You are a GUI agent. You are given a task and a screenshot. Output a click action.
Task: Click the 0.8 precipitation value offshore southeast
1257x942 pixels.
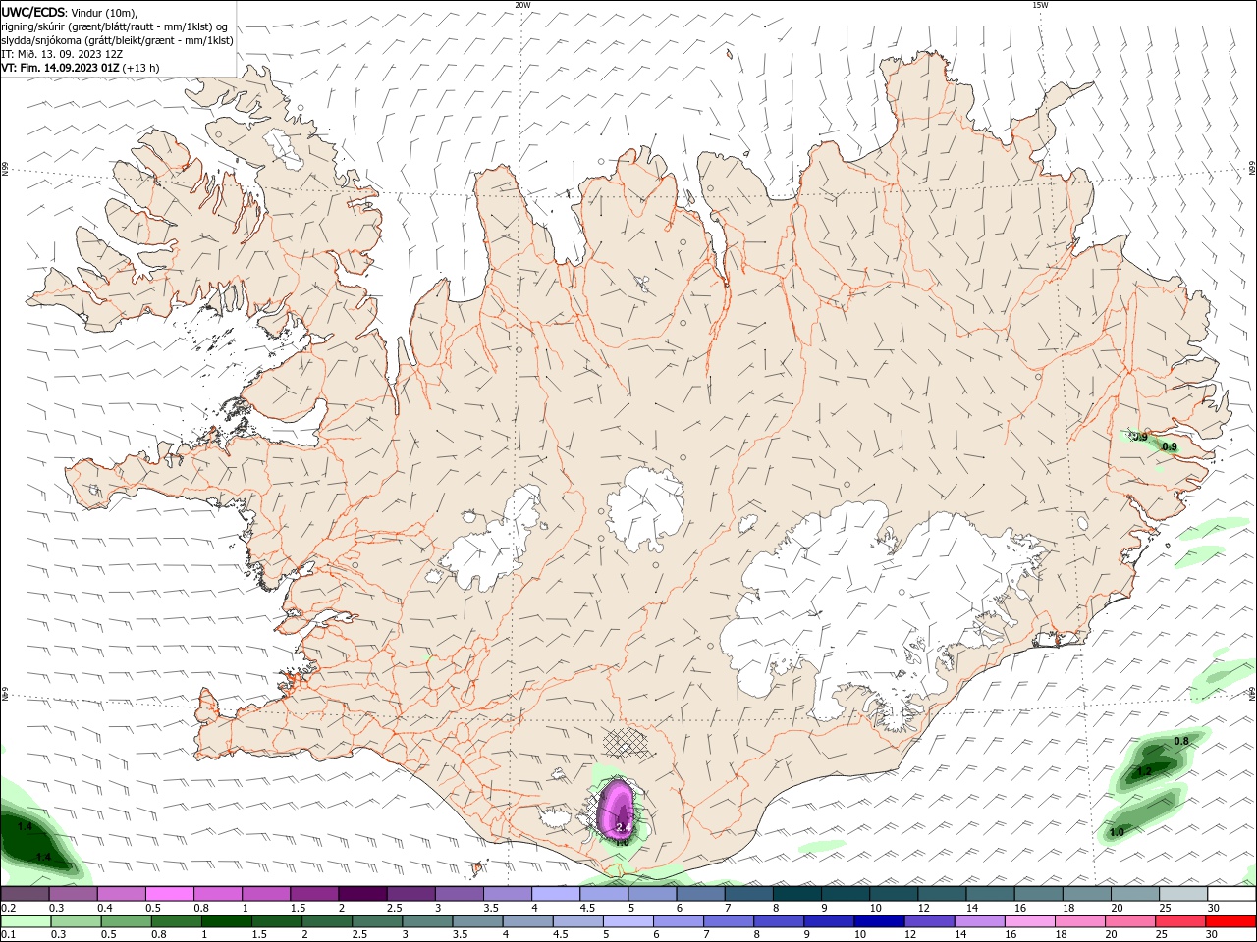[x=1181, y=741]
